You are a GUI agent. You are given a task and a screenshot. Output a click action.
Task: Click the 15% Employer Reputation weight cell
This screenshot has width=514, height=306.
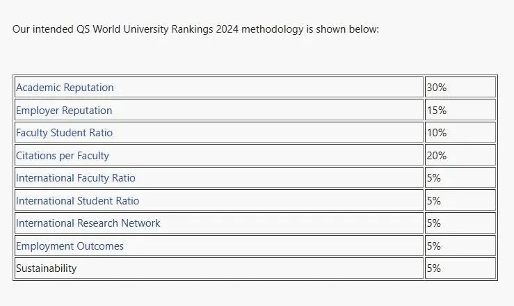pyautogui.click(x=437, y=111)
